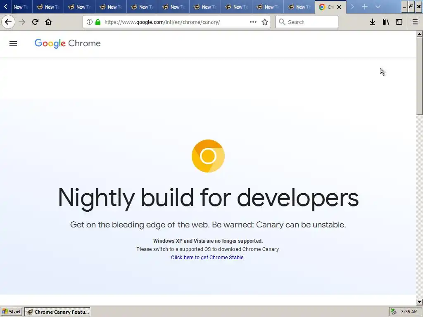Viewport: 423px width, 317px height.
Task: Click the 'Nightly build for developers' heading
Action: [x=208, y=198]
